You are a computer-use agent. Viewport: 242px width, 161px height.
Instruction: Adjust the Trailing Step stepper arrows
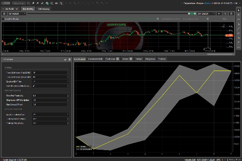pyautogui.click(x=68, y=123)
